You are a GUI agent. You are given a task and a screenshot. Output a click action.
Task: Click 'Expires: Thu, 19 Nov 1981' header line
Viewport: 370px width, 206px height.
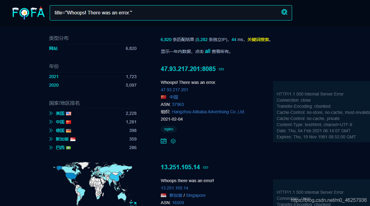[x=316, y=137]
